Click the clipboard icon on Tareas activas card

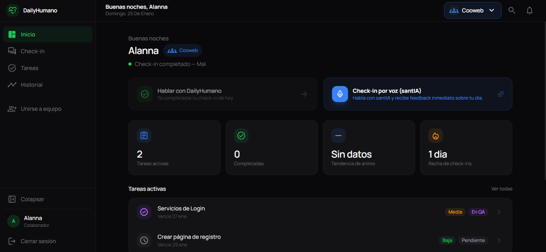(144, 136)
